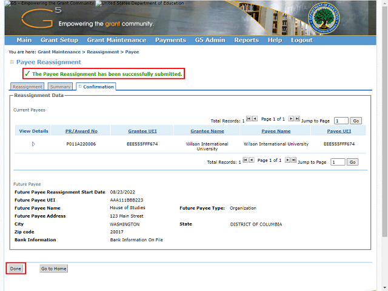Viewport: 388px width, 291px height.
Task: Click the Department of Education seal logo
Action: 346,18
